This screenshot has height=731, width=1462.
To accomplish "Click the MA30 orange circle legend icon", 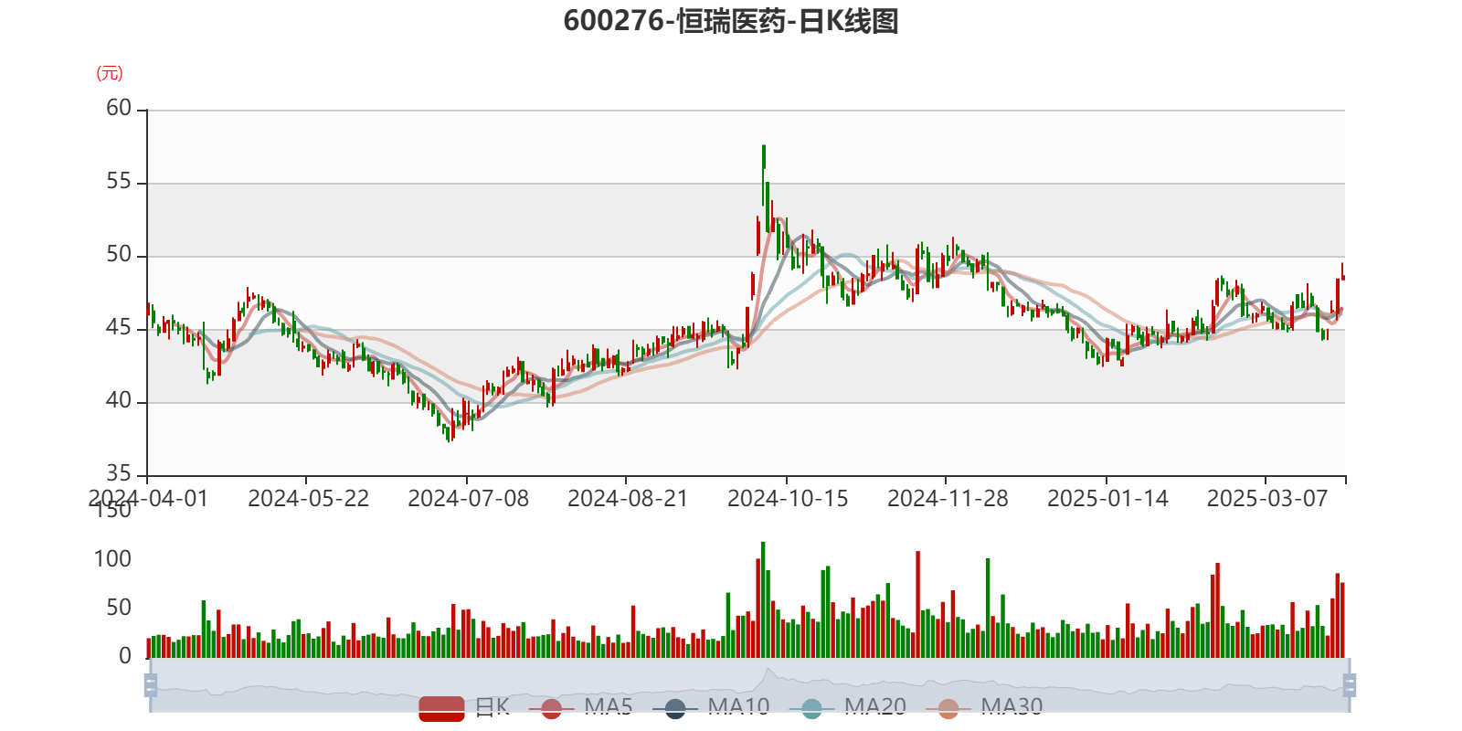I will click(948, 708).
